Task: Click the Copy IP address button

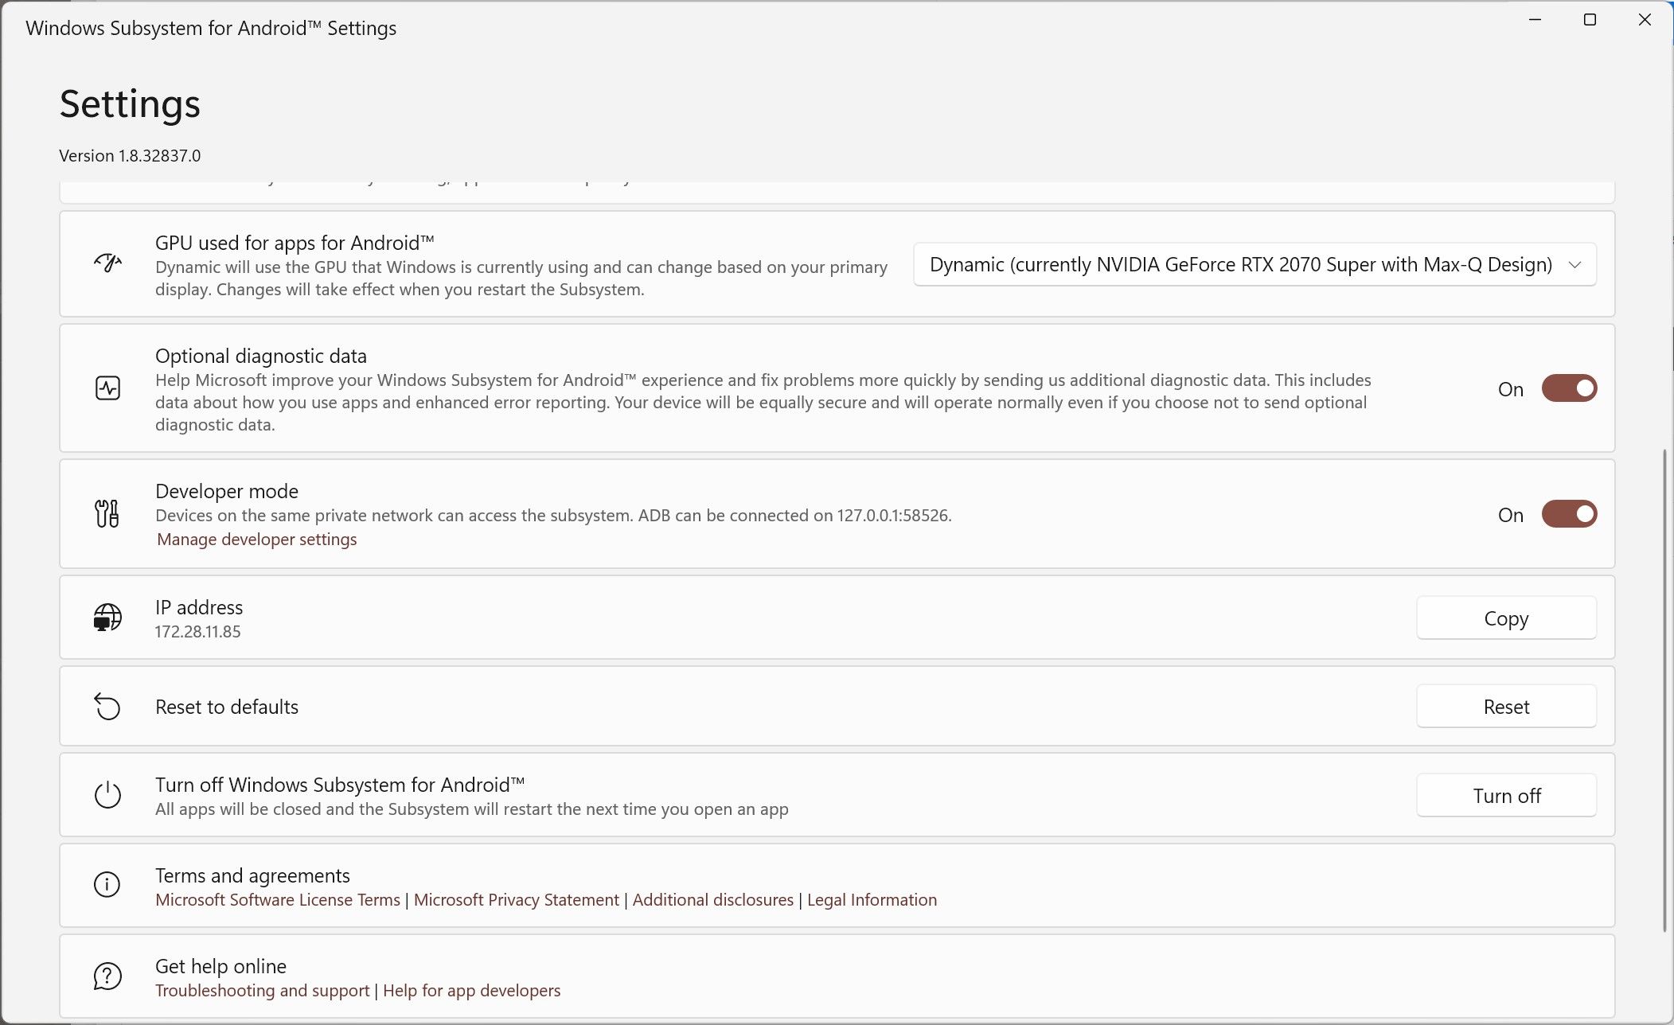Action: click(1507, 618)
